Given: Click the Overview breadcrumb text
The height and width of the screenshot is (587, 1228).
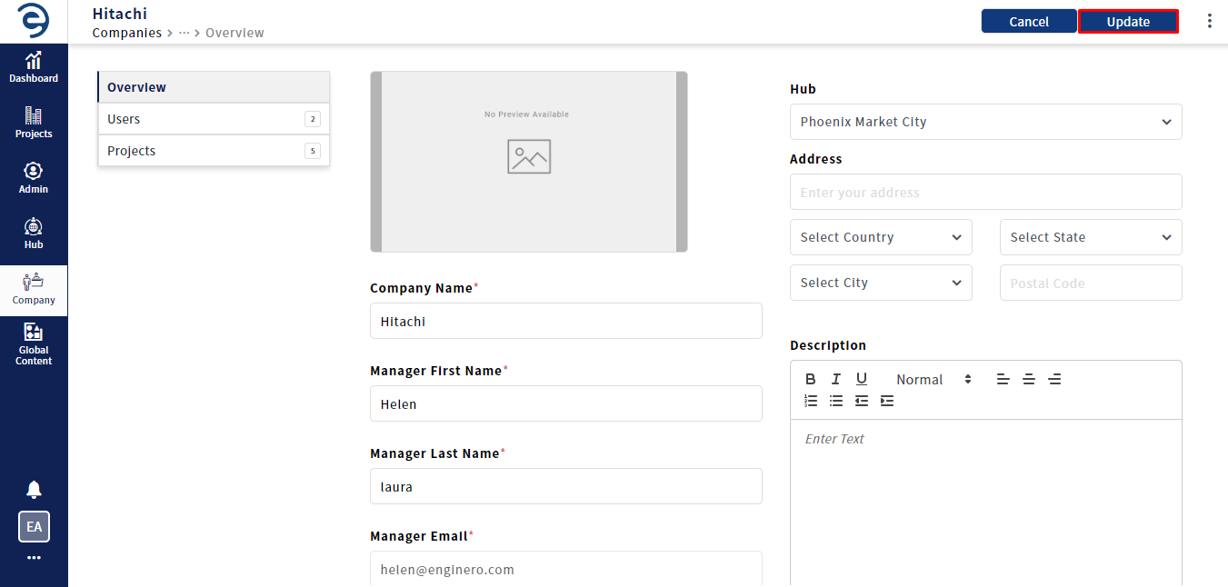Looking at the screenshot, I should [x=235, y=33].
